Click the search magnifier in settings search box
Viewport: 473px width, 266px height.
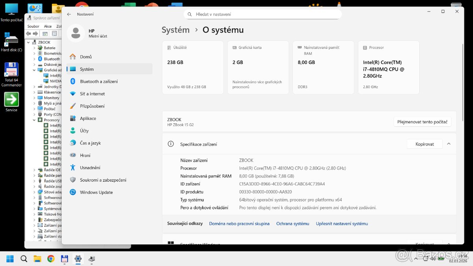(x=190, y=14)
